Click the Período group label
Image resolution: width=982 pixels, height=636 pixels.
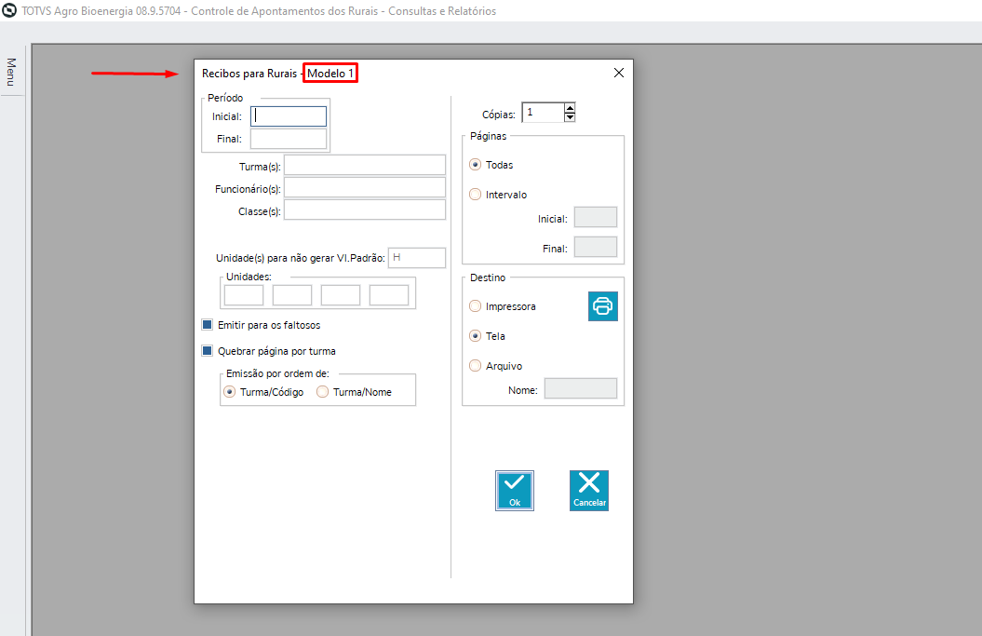pos(225,98)
